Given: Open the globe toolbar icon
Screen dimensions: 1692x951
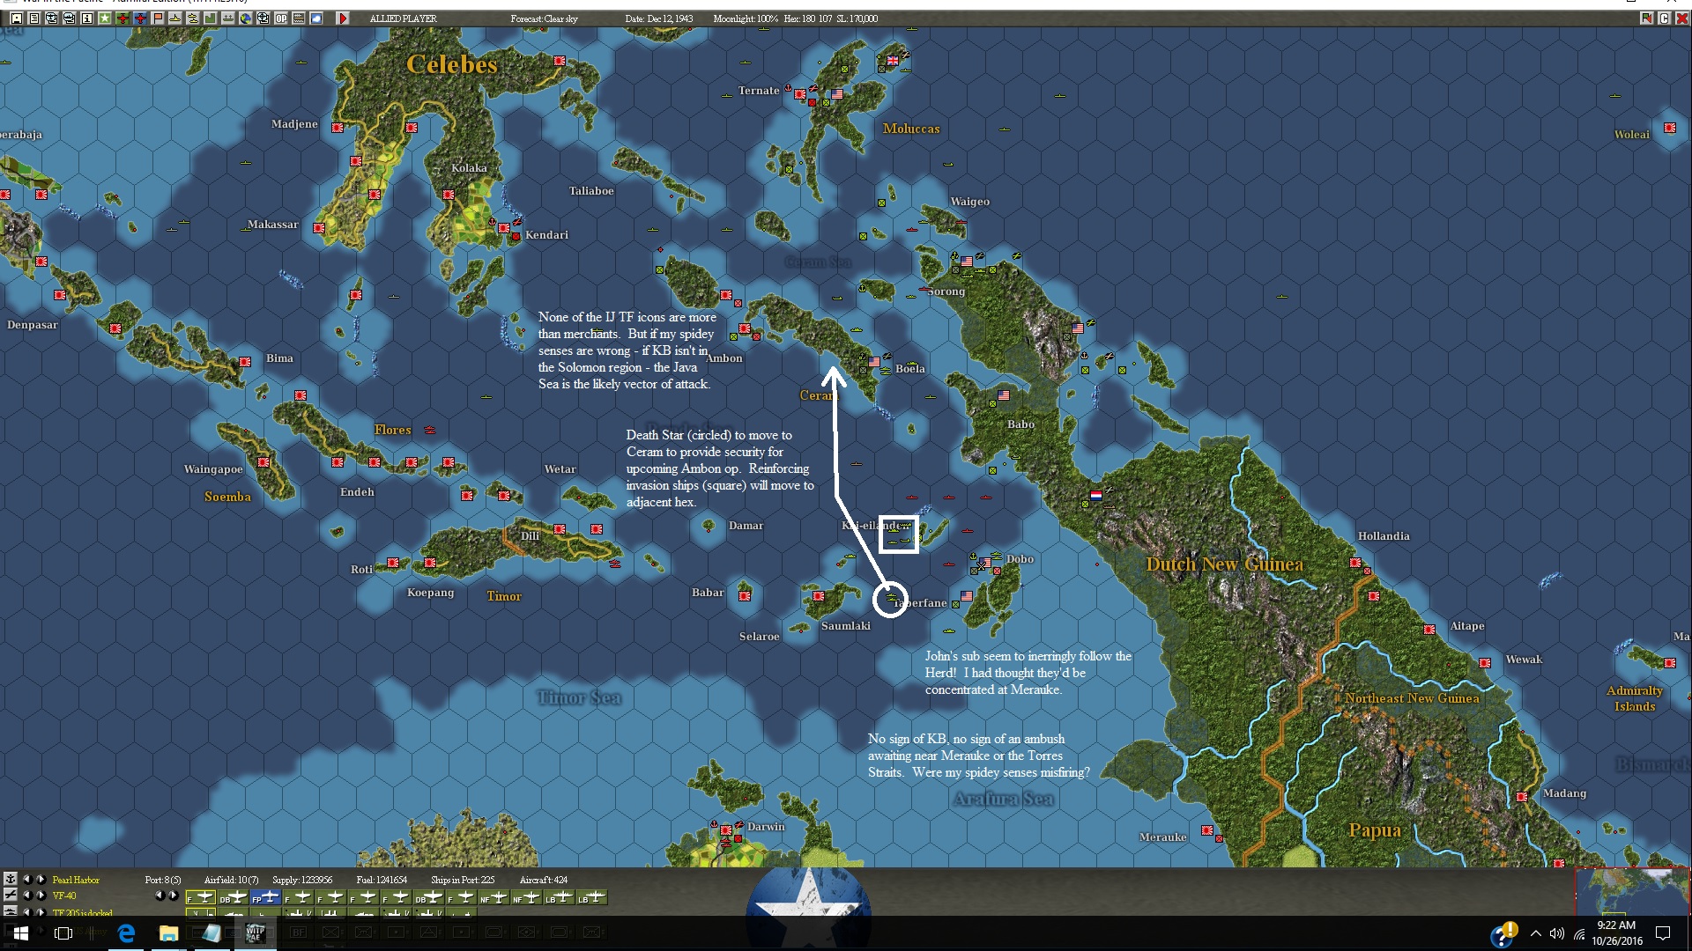Looking at the screenshot, I should coord(246,18).
